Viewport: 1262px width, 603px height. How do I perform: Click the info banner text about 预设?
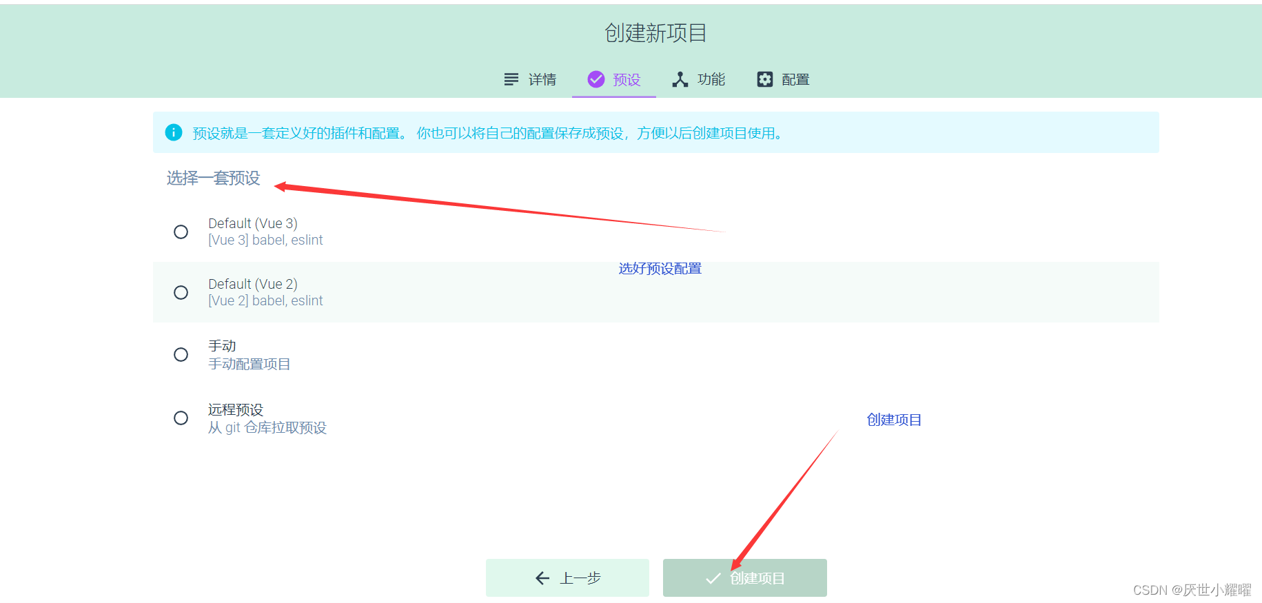[489, 133]
